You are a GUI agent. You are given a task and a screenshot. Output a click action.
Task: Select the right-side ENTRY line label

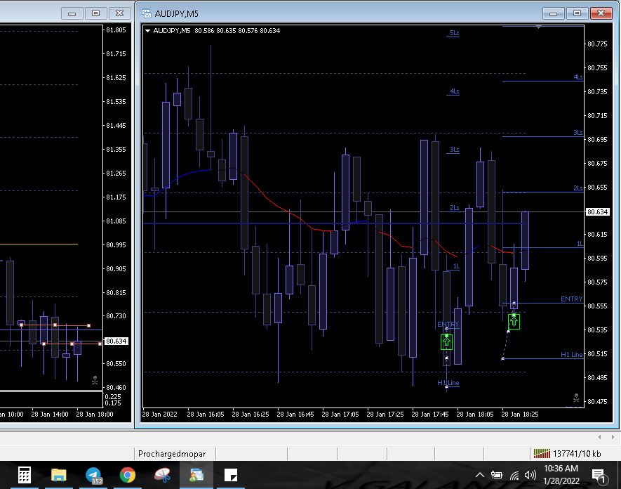pyautogui.click(x=571, y=299)
